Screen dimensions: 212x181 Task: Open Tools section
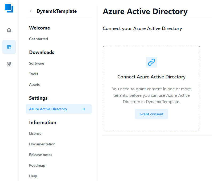[x=34, y=74]
